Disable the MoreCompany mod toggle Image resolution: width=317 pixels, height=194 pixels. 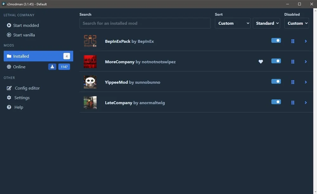(x=276, y=61)
